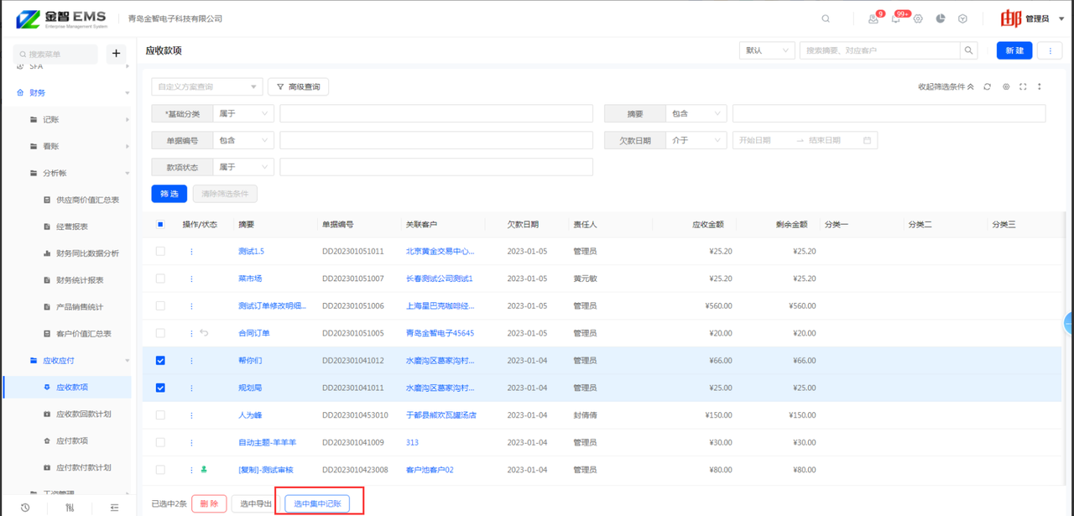Collapse the filters via 收起筛选条件
Screen dimensions: 1074x516
946,86
